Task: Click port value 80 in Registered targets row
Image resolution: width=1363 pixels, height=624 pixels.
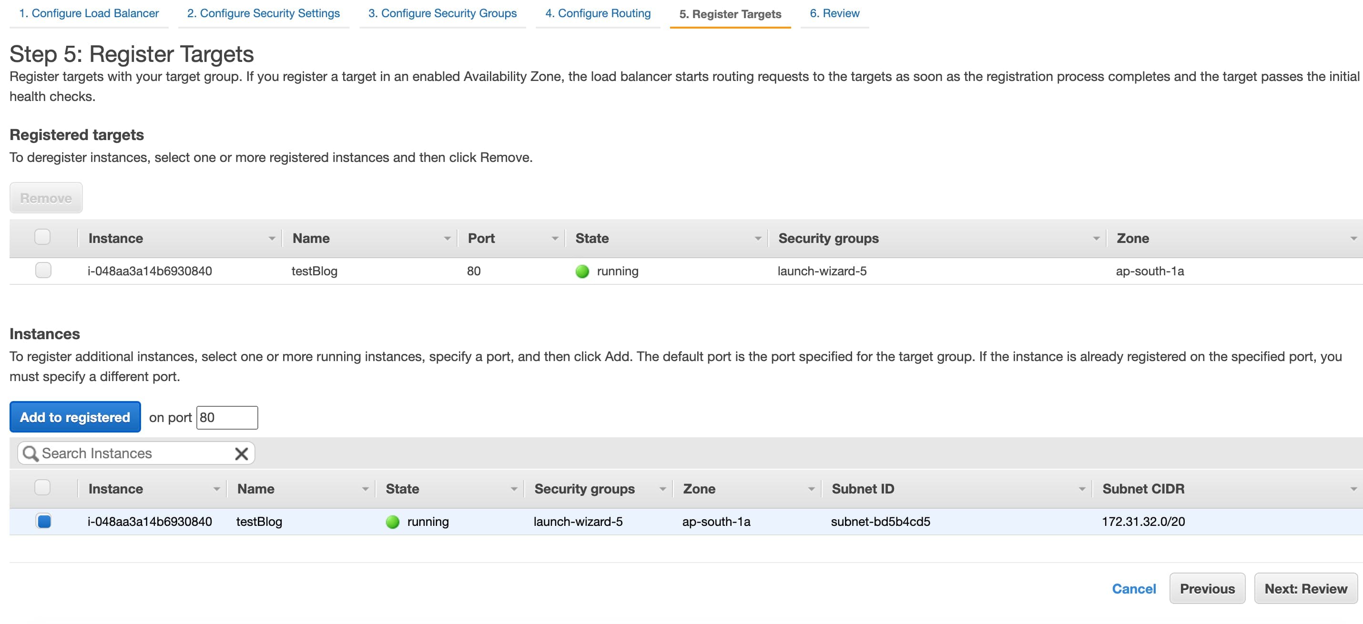Action: tap(474, 272)
